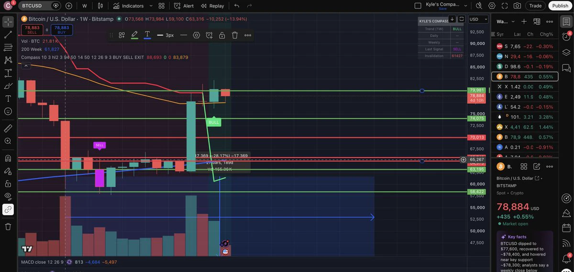Screen dimensions: 574x272
Task: Click the Trade button
Action: pos(535,6)
